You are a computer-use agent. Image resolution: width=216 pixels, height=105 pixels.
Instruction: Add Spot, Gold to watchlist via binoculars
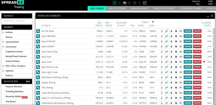(x=181, y=57)
